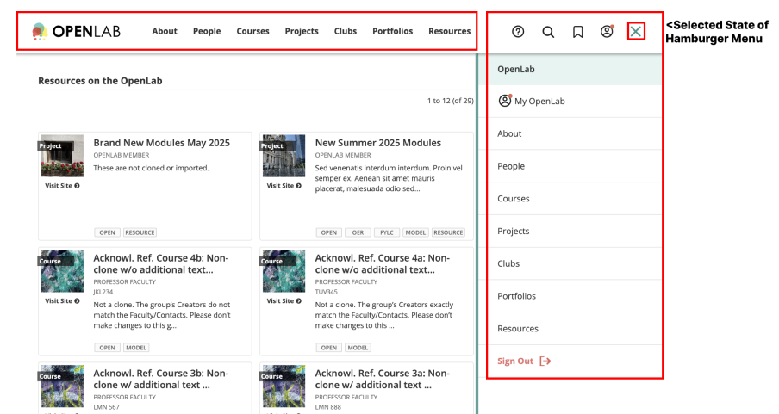The width and height of the screenshot is (779, 414).
Task: Close hamburger menu with X icon
Action: click(x=636, y=32)
